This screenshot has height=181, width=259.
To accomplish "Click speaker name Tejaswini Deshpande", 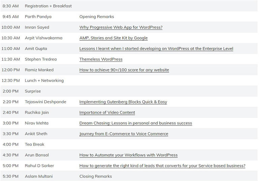I will tap(46, 102).
